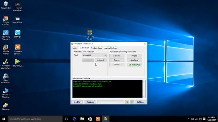Launch Microsoft Edge from the taskbar
The image size is (218, 122).
point(74,119)
